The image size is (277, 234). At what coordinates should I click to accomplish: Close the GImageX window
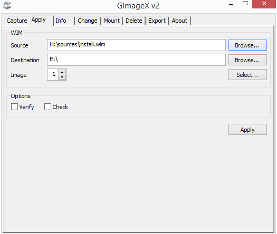[x=264, y=4]
